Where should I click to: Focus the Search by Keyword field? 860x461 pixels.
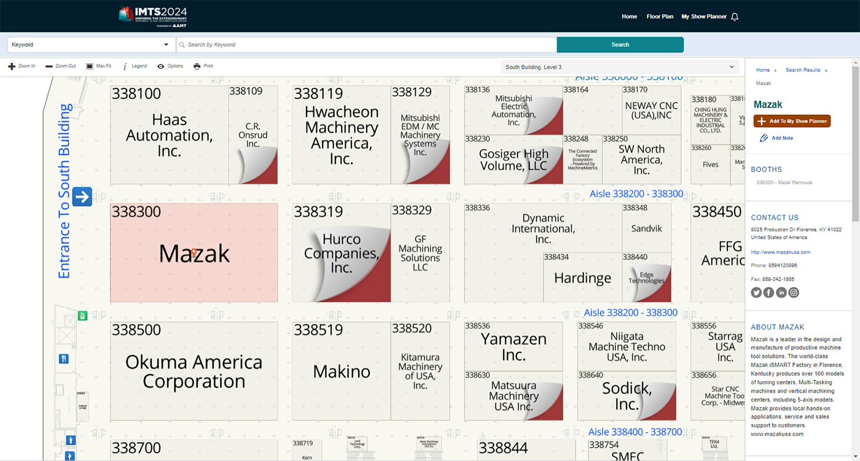tap(366, 45)
